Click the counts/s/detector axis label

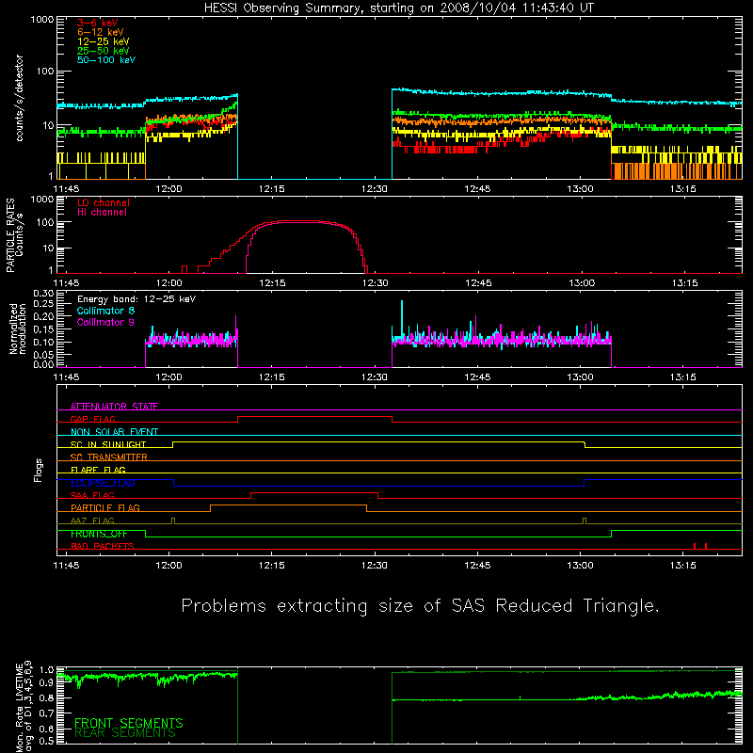point(19,98)
